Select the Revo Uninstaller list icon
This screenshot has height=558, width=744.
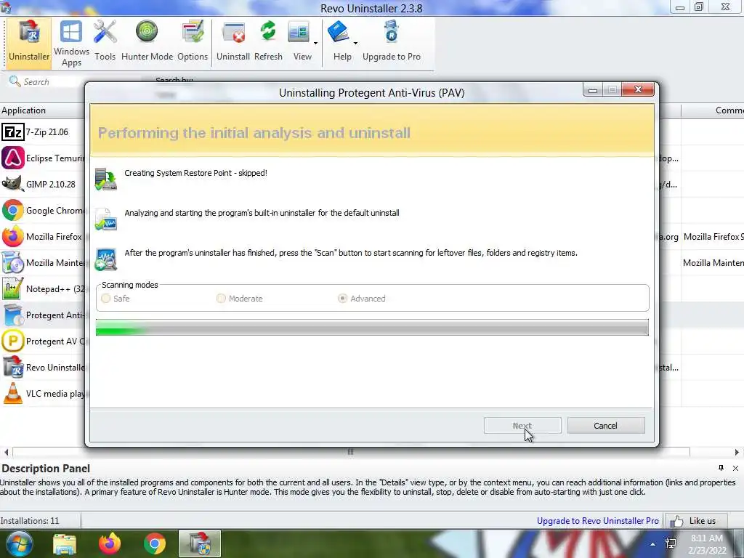(x=13, y=367)
